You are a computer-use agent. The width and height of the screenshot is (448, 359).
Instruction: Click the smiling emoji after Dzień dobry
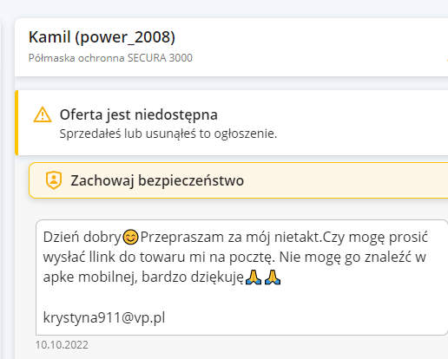130,238
